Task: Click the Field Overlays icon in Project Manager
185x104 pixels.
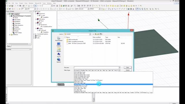Action: [14, 33]
